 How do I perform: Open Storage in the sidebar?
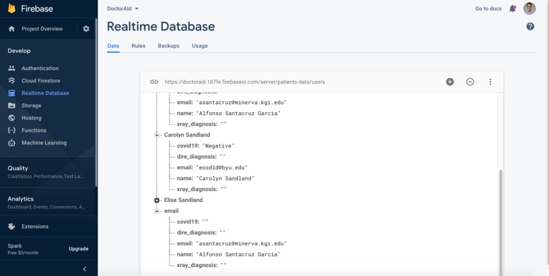coord(31,105)
